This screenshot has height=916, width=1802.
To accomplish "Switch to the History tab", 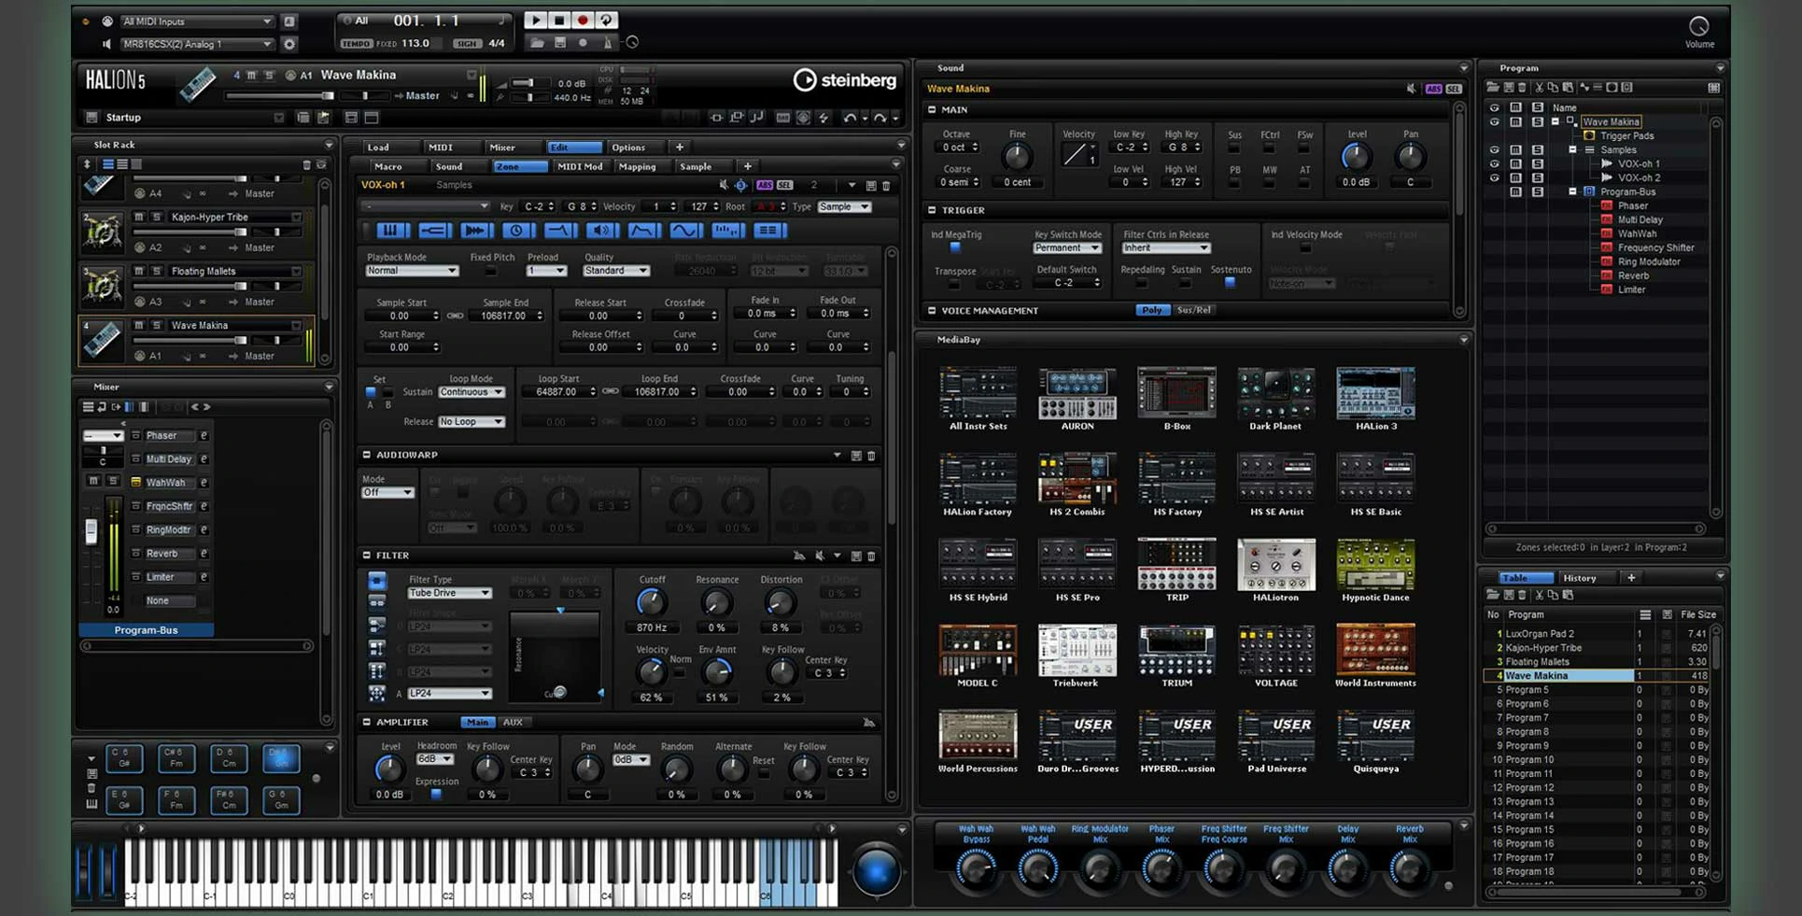I will tap(1580, 578).
